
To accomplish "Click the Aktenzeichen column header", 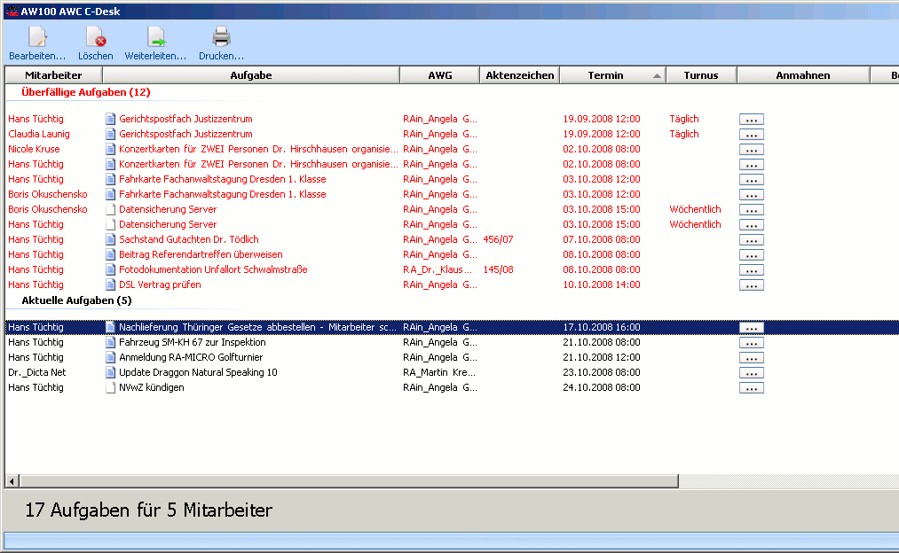I will click(519, 75).
